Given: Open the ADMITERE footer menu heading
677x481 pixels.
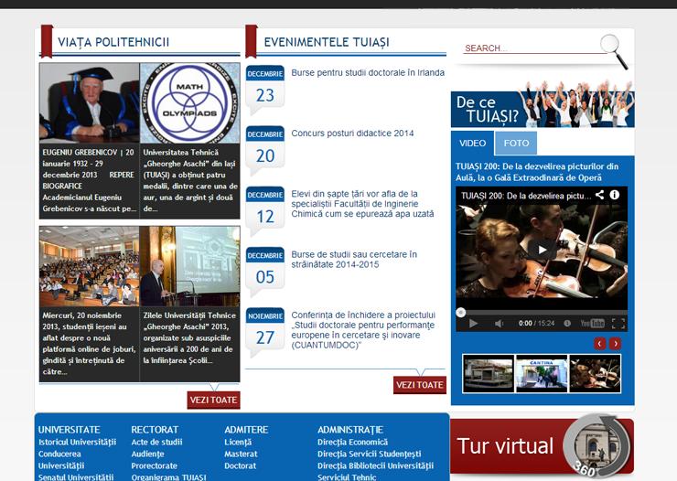Looking at the screenshot, I should point(246,430).
